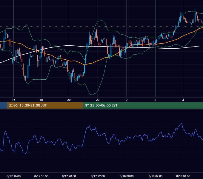This screenshot has height=179, width=203.
Task: Click the 8/17 18:00 time label
Action: [x=41, y=176]
